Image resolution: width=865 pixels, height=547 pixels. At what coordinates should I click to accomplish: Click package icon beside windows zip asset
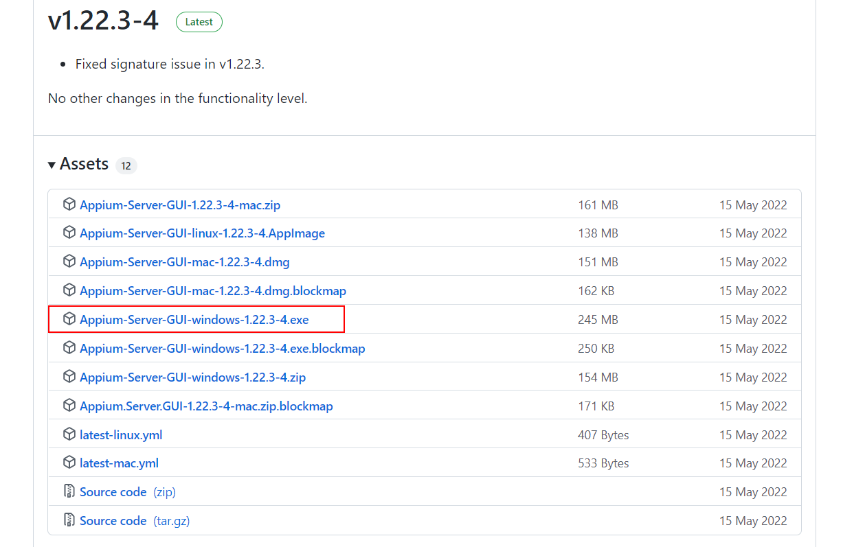(69, 377)
